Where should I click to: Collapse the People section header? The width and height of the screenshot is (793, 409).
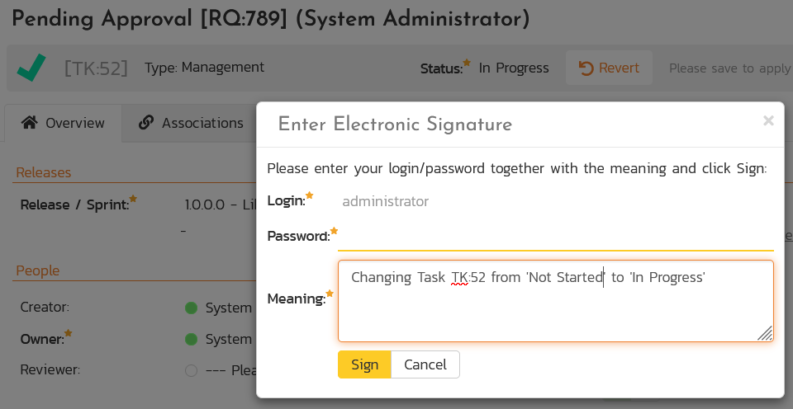click(38, 270)
